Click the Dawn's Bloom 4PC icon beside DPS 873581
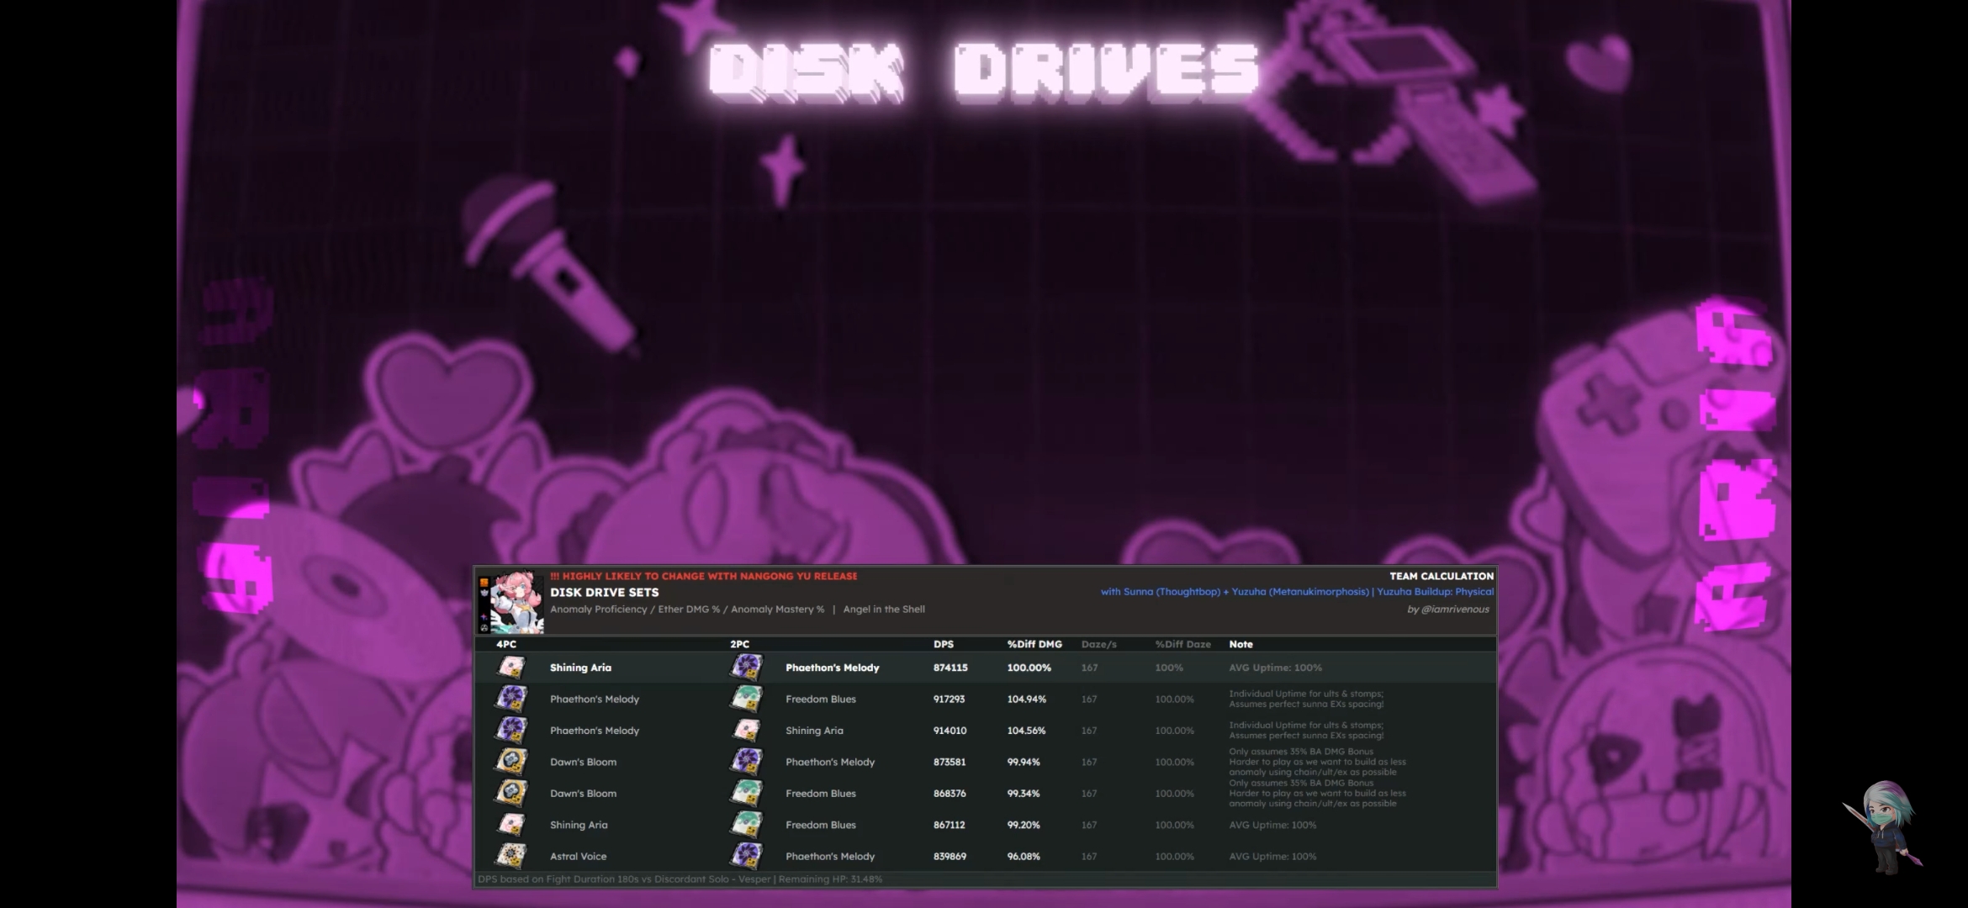The width and height of the screenshot is (1968, 908). [x=511, y=762]
